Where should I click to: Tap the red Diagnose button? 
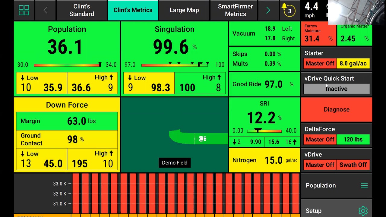(x=337, y=109)
